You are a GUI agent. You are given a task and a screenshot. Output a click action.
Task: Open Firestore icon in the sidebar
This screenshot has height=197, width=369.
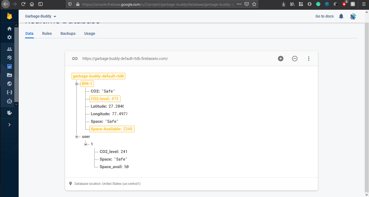coord(9,58)
